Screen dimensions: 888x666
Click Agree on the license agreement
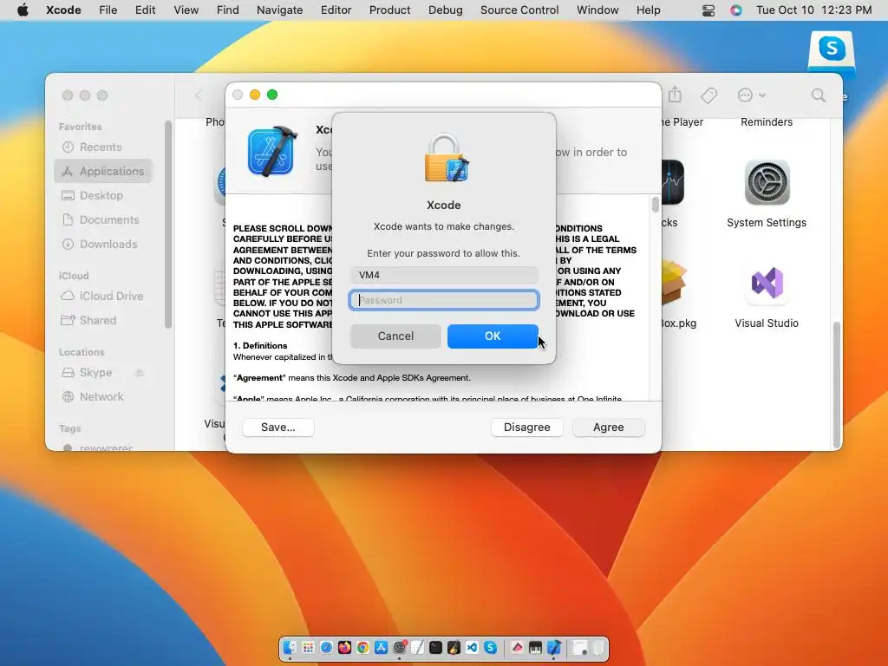[x=608, y=427]
